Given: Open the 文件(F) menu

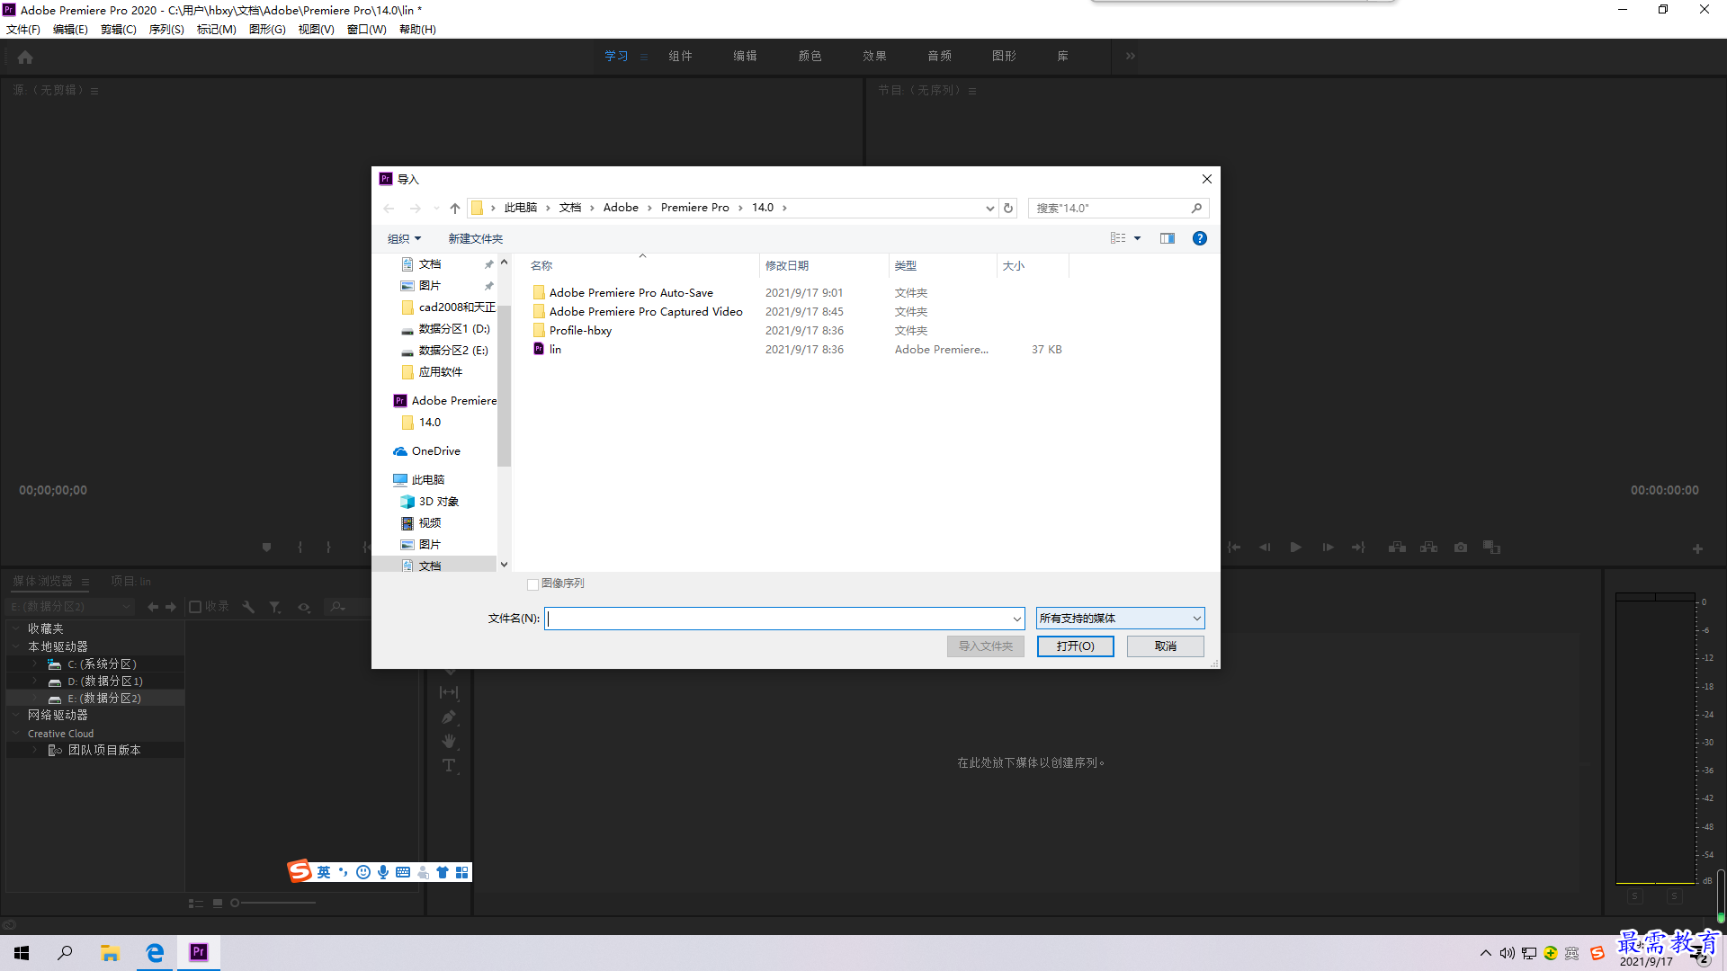Looking at the screenshot, I should [23, 29].
